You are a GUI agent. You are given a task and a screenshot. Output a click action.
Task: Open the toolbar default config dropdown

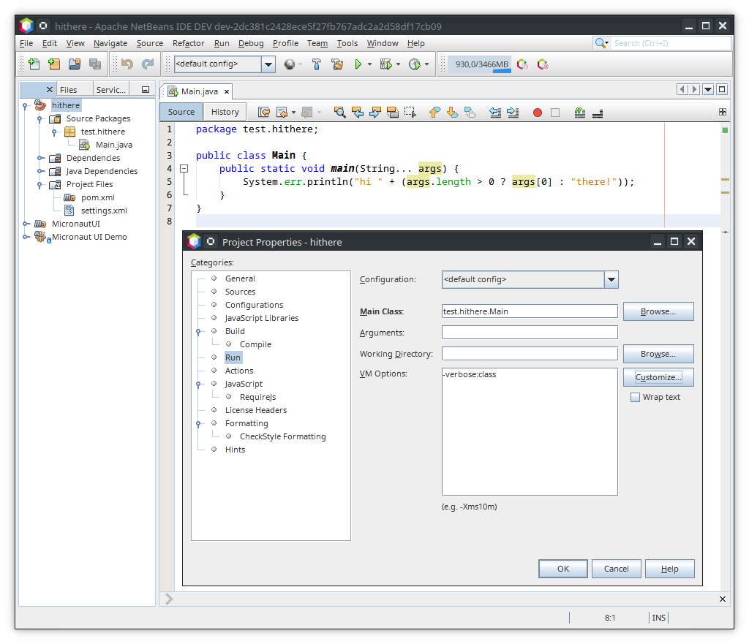click(x=268, y=64)
